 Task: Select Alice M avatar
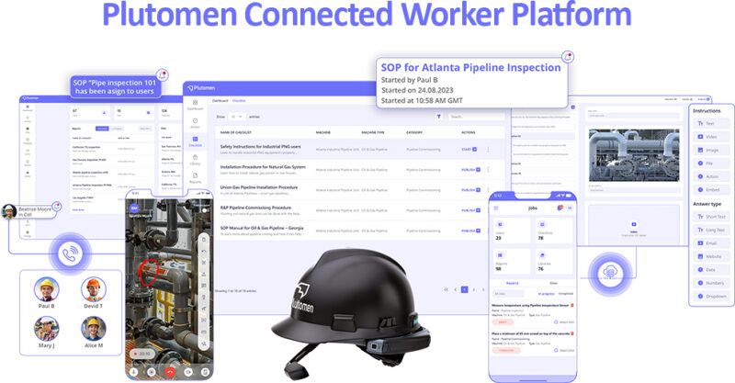pos(94,329)
